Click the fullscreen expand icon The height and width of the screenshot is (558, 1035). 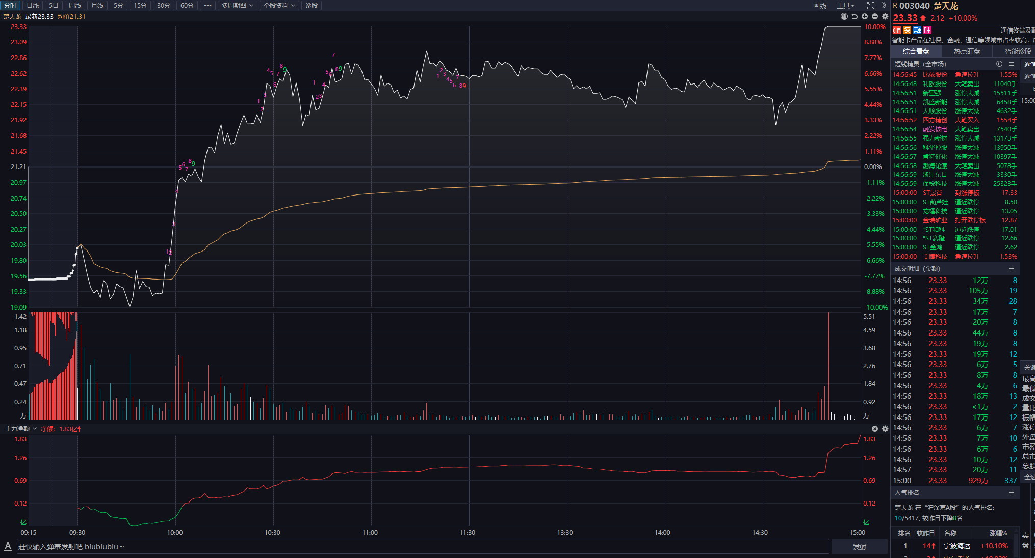coord(871,6)
